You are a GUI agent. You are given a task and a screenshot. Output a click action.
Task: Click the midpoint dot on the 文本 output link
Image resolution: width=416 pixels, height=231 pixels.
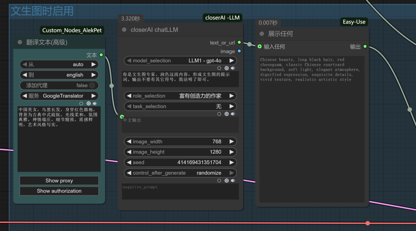[112, 86]
